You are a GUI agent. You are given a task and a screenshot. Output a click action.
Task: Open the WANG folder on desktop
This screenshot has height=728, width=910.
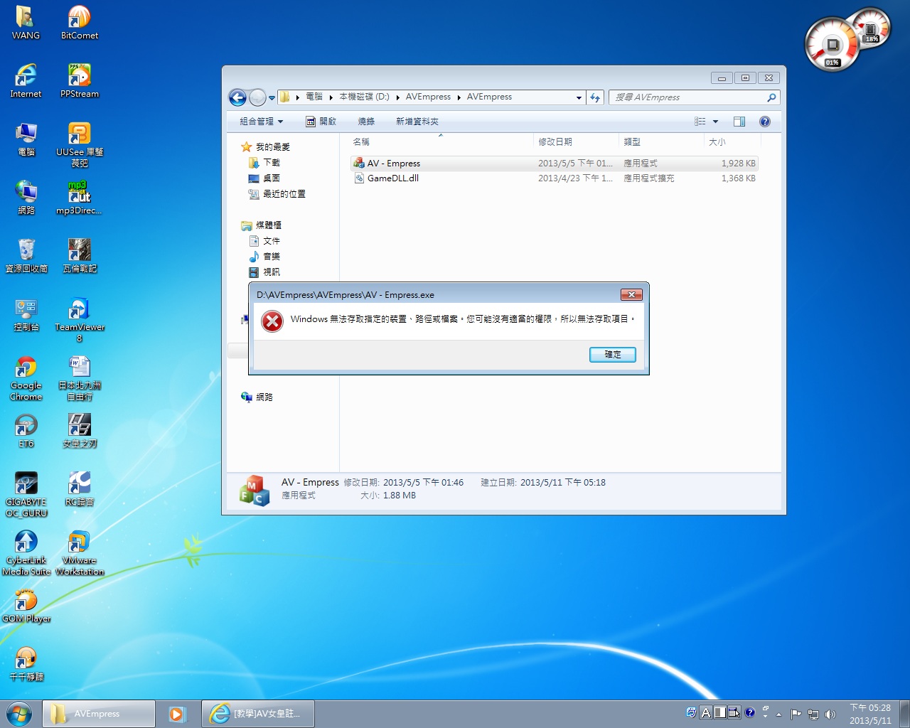coord(26,23)
